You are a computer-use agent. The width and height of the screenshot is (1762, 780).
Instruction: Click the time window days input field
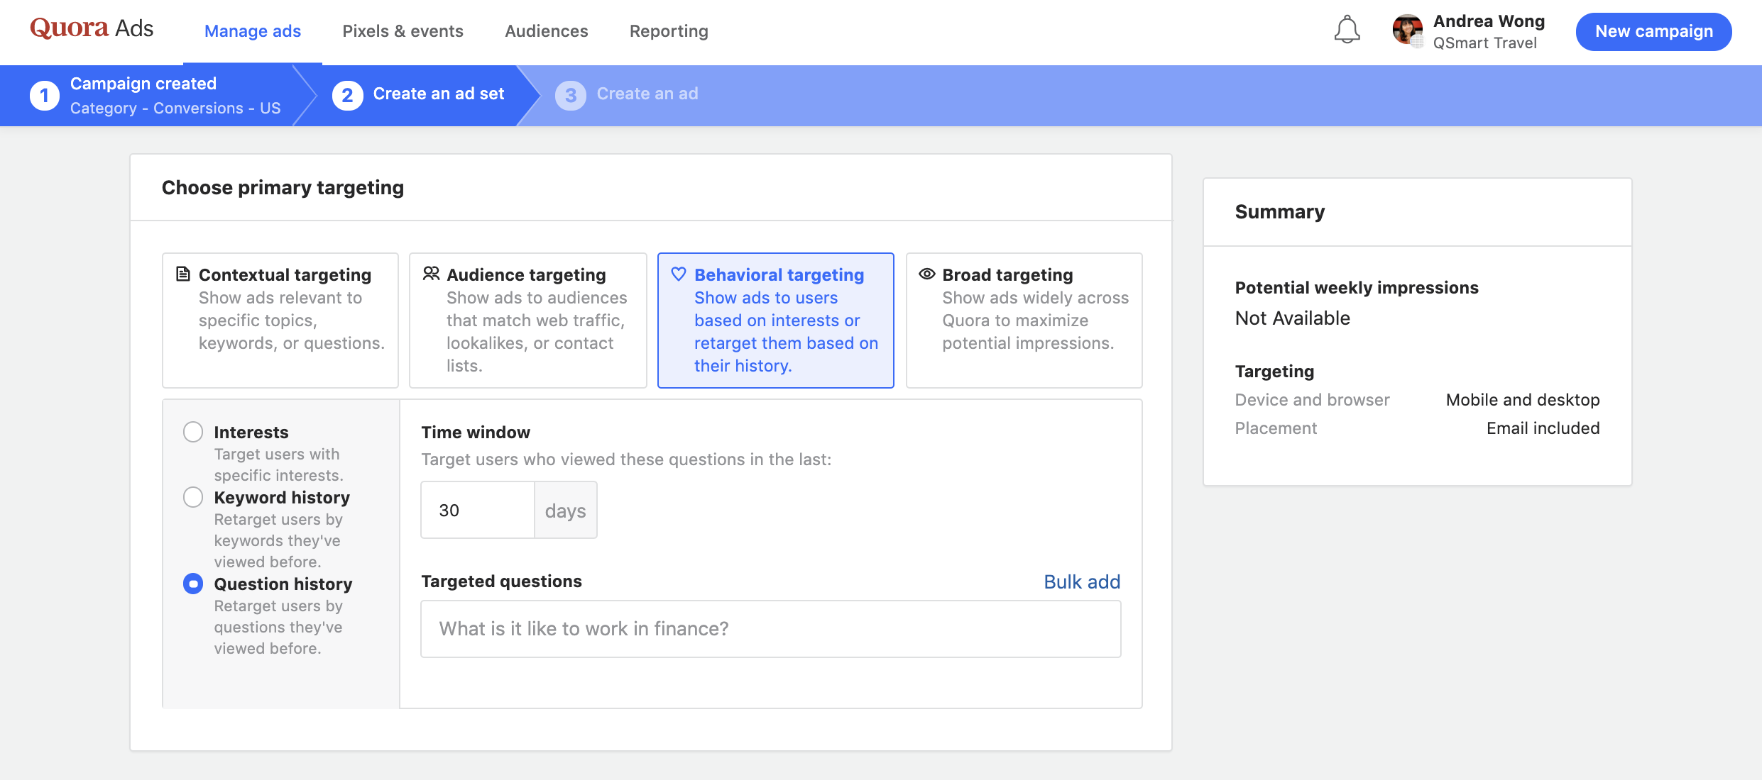tap(478, 510)
